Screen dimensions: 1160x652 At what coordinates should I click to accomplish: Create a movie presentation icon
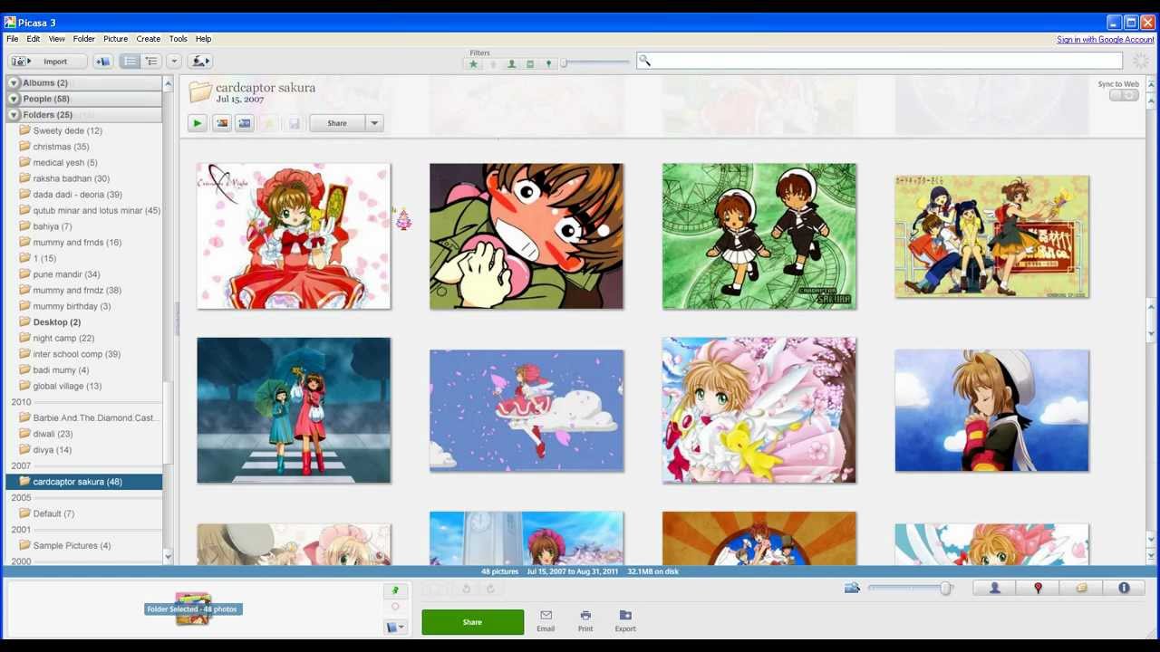point(245,123)
